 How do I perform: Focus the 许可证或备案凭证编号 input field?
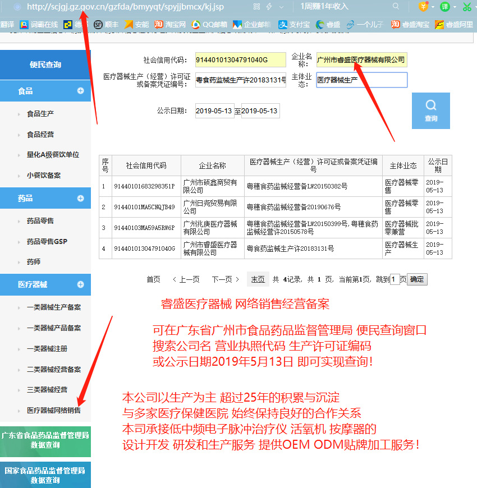240,80
